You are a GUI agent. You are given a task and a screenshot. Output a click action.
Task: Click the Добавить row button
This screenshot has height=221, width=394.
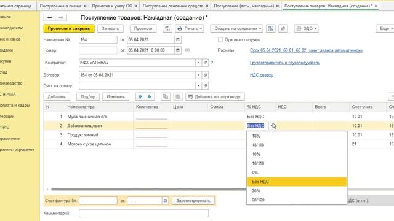coord(57,97)
